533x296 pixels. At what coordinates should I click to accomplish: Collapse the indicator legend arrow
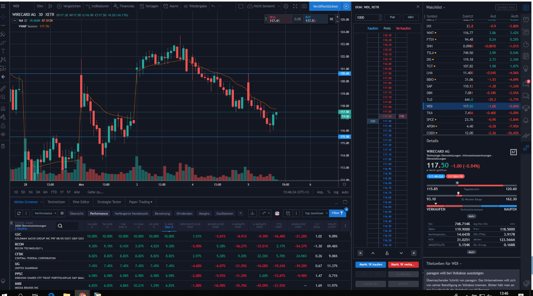[15, 21]
